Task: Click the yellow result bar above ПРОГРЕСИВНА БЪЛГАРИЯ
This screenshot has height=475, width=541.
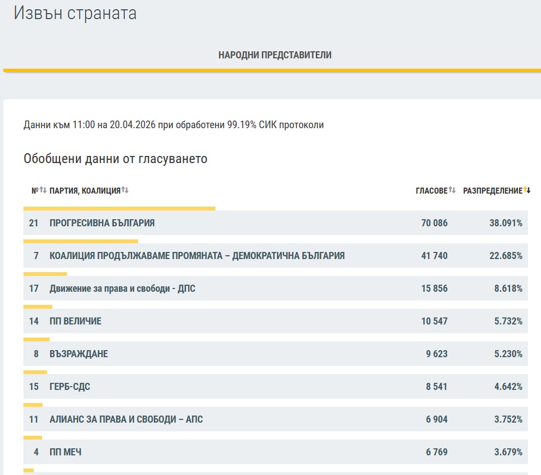Action: 119,208
